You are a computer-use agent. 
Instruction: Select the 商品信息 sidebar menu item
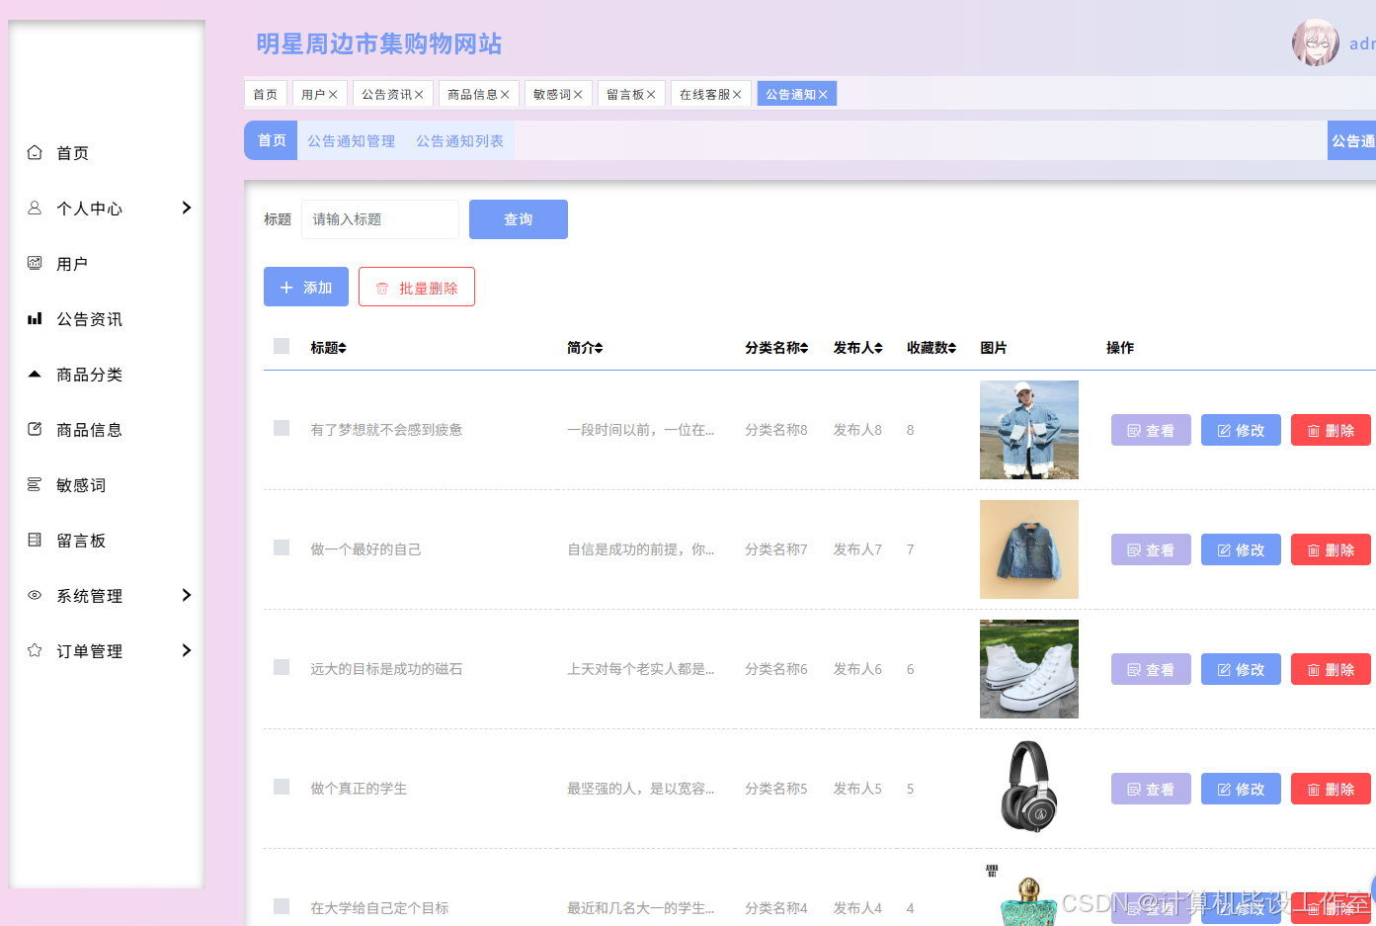click(107, 429)
